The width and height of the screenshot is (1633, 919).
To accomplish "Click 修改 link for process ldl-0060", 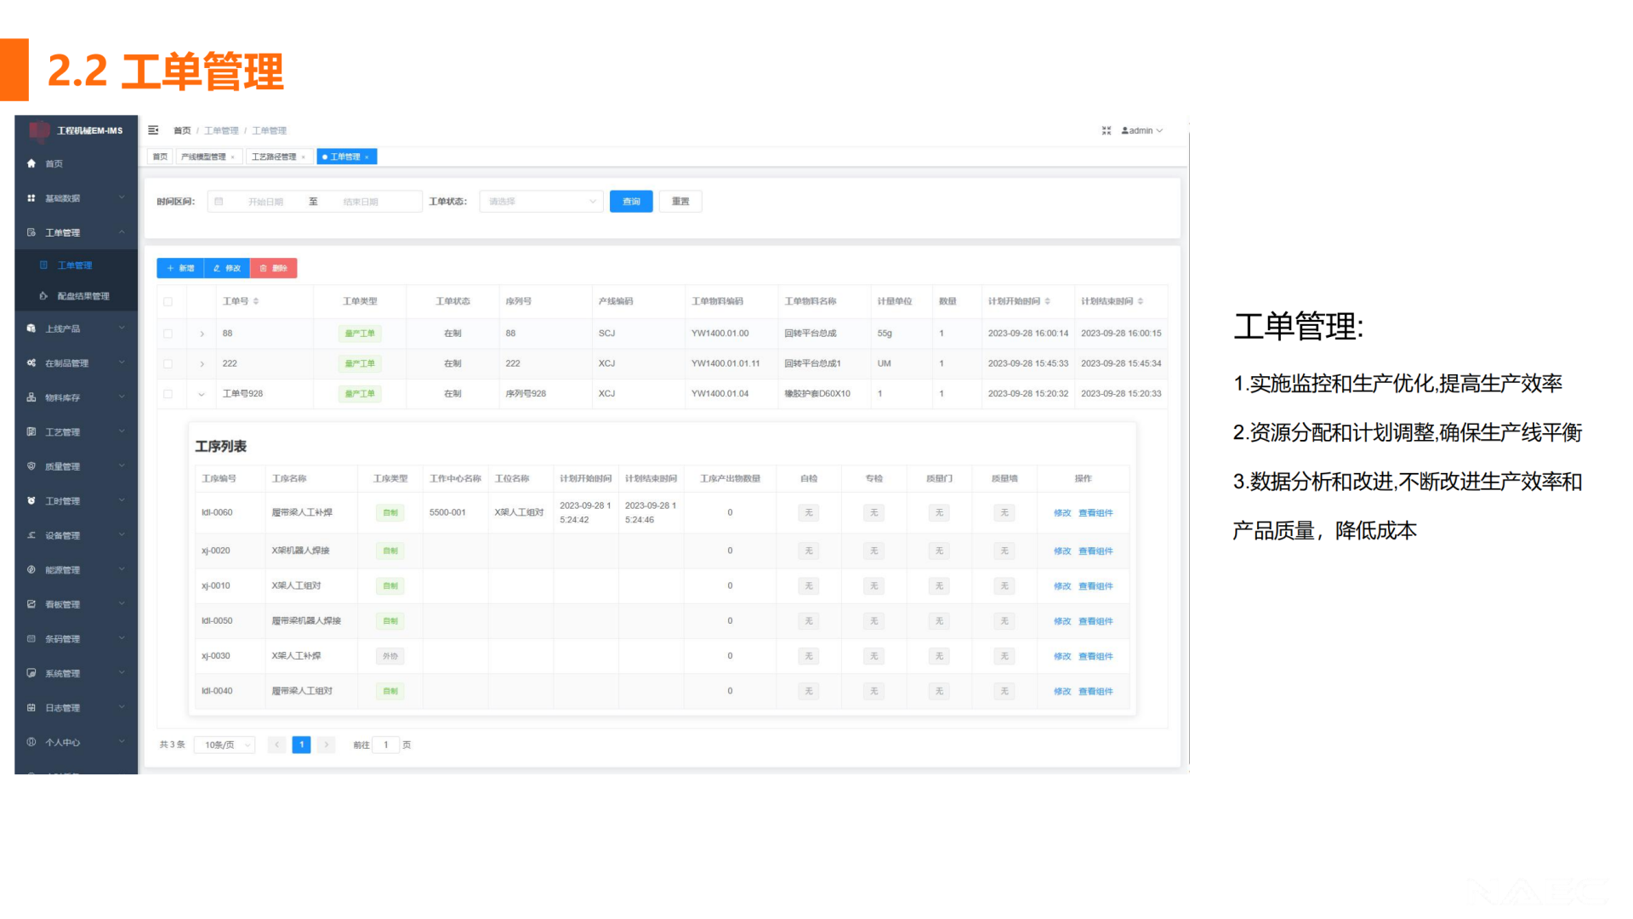I will pyautogui.click(x=1062, y=513).
